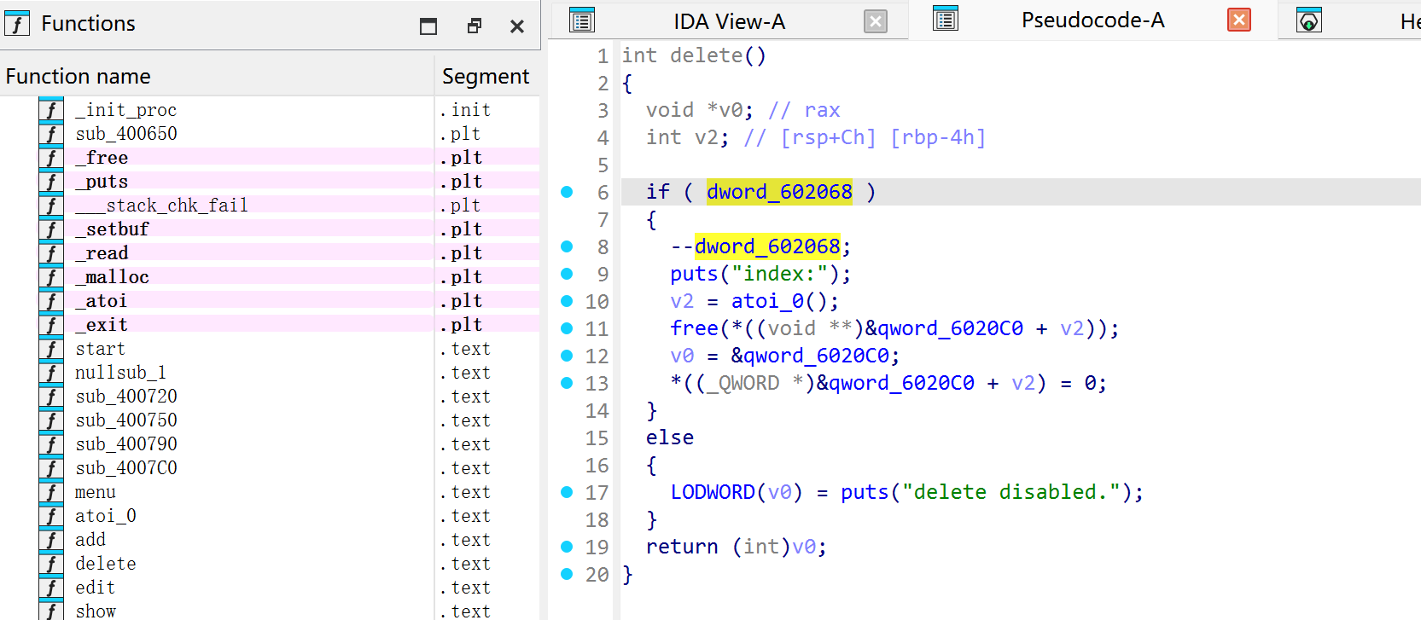The image size is (1421, 620).
Task: Toggle breakpoint dot on line 17
Action: (x=567, y=492)
